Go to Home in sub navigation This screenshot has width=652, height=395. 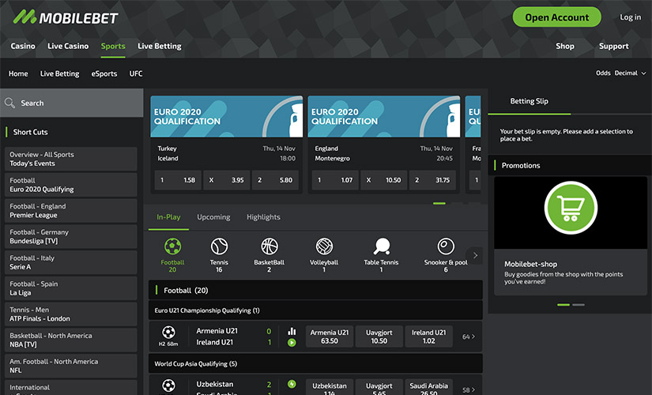(18, 73)
